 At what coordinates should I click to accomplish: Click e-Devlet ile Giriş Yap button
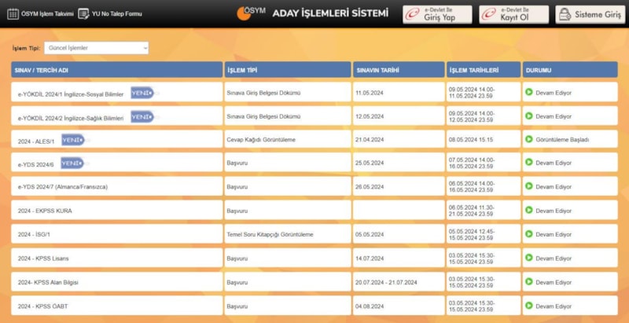[x=437, y=14]
